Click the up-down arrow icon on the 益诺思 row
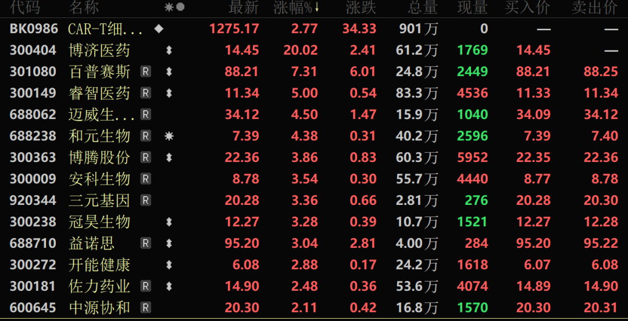Image resolution: width=628 pixels, height=321 pixels. pyautogui.click(x=169, y=243)
